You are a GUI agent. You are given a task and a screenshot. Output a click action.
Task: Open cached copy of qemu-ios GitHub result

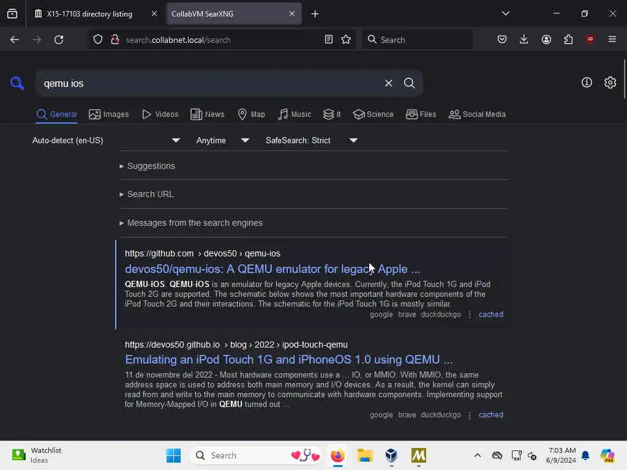click(491, 315)
